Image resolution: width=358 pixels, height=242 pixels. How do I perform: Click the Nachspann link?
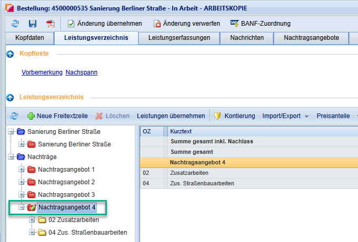[x=82, y=72]
